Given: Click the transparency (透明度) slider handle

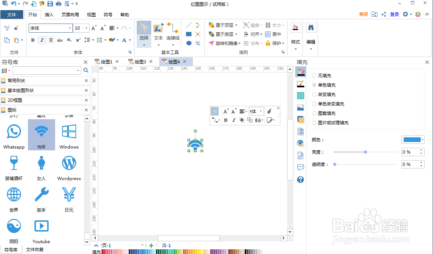Looking at the screenshot, I should click(335, 164).
